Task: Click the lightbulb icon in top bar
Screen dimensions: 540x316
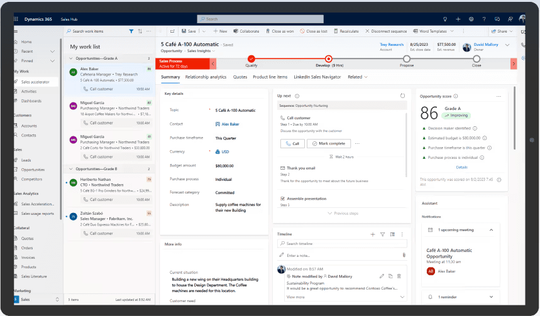Action: click(x=445, y=19)
